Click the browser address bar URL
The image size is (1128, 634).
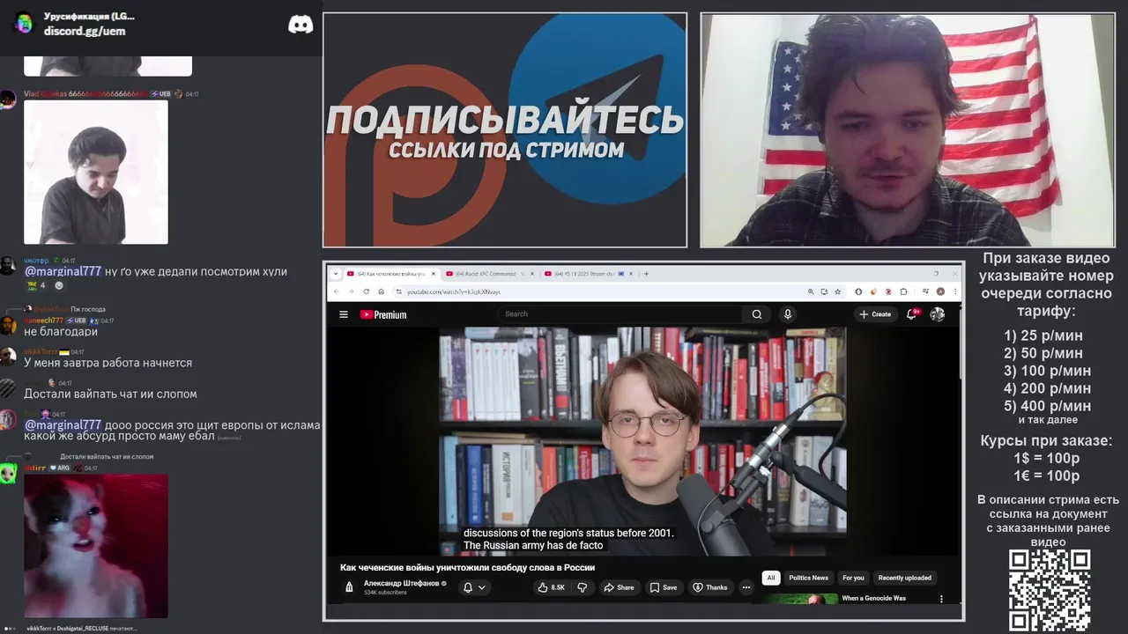click(454, 291)
